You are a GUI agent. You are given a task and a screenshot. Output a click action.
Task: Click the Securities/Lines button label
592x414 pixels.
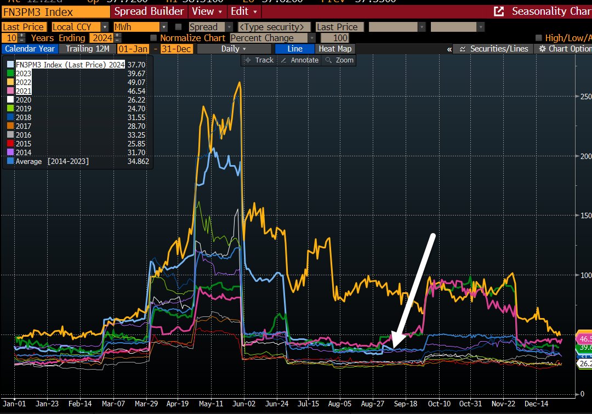coord(499,49)
